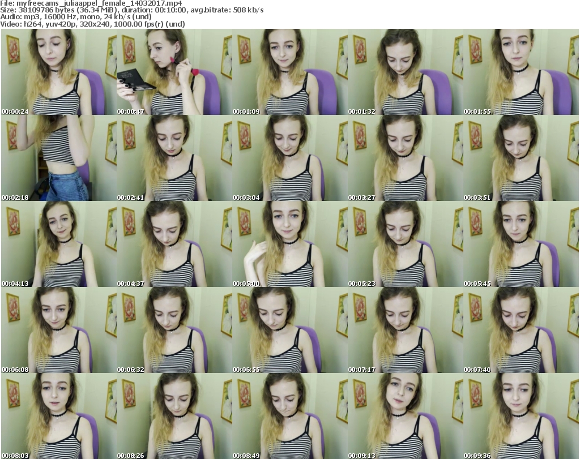Choose the thumbnail at 00:06:32
The width and height of the screenshot is (580, 459).
coord(174,330)
